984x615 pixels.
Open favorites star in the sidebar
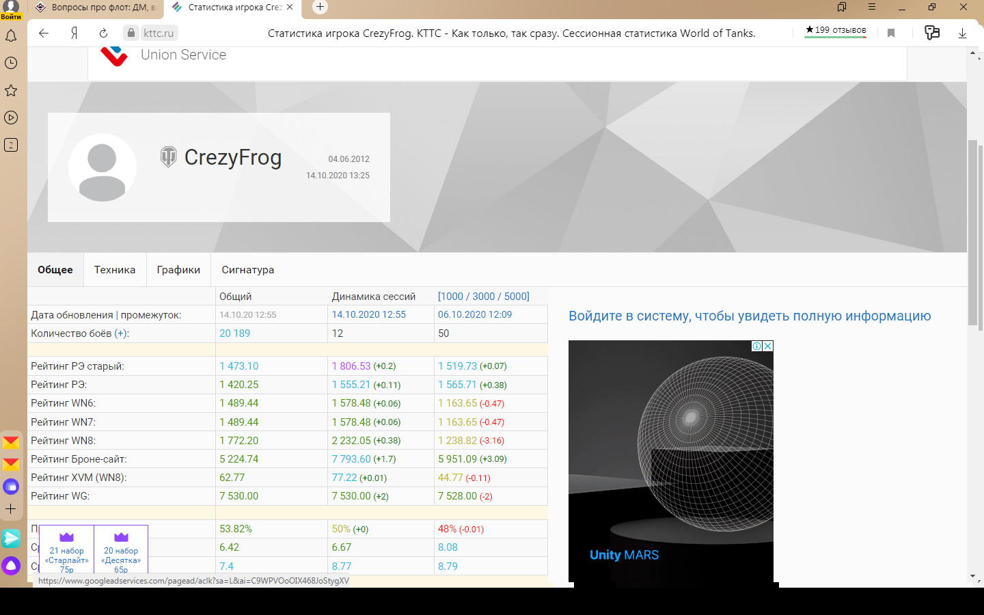[11, 90]
